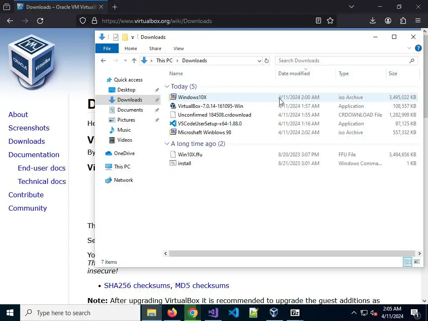The height and width of the screenshot is (321, 428).
Task: Open Customize Quick Access Toolbar dropdown
Action: click(132, 37)
